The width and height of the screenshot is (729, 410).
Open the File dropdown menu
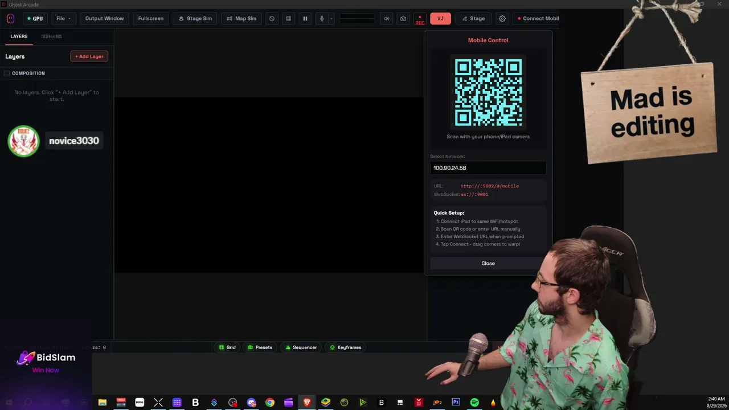(64, 18)
